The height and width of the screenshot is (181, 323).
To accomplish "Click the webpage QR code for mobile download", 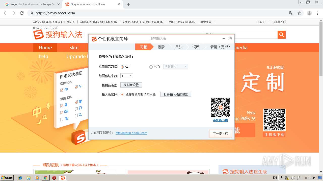I will point(274,120).
